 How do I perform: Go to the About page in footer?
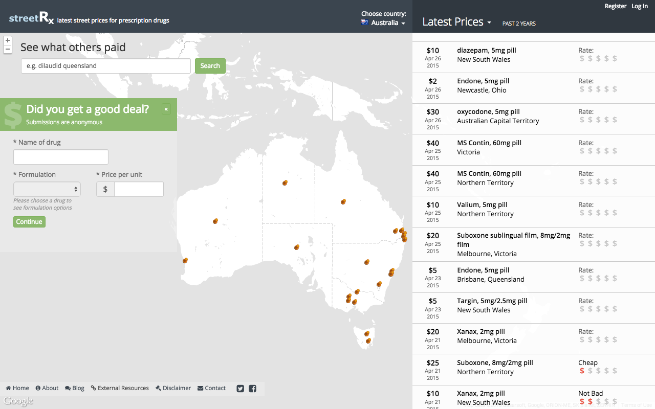(47, 388)
